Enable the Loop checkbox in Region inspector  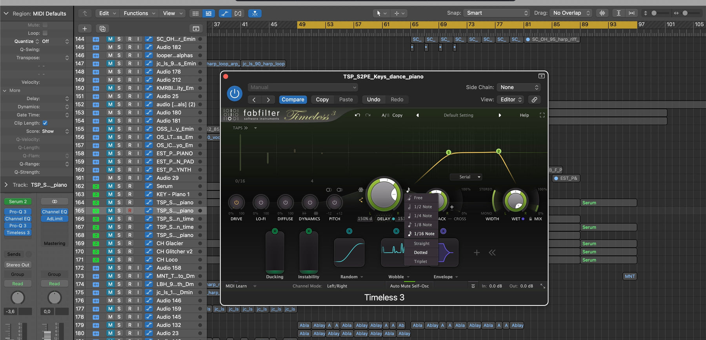pos(45,33)
